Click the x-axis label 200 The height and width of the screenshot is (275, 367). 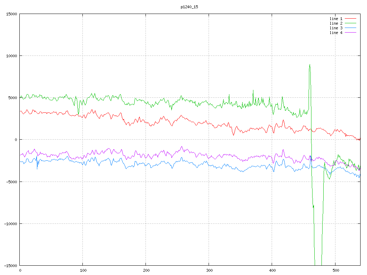point(146,271)
